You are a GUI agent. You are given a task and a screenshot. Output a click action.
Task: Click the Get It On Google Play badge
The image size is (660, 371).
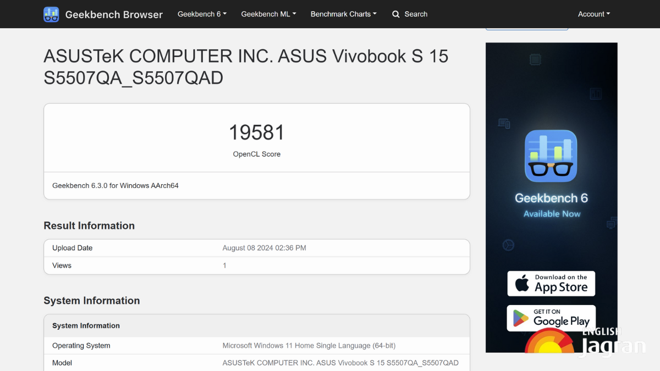coord(551,318)
